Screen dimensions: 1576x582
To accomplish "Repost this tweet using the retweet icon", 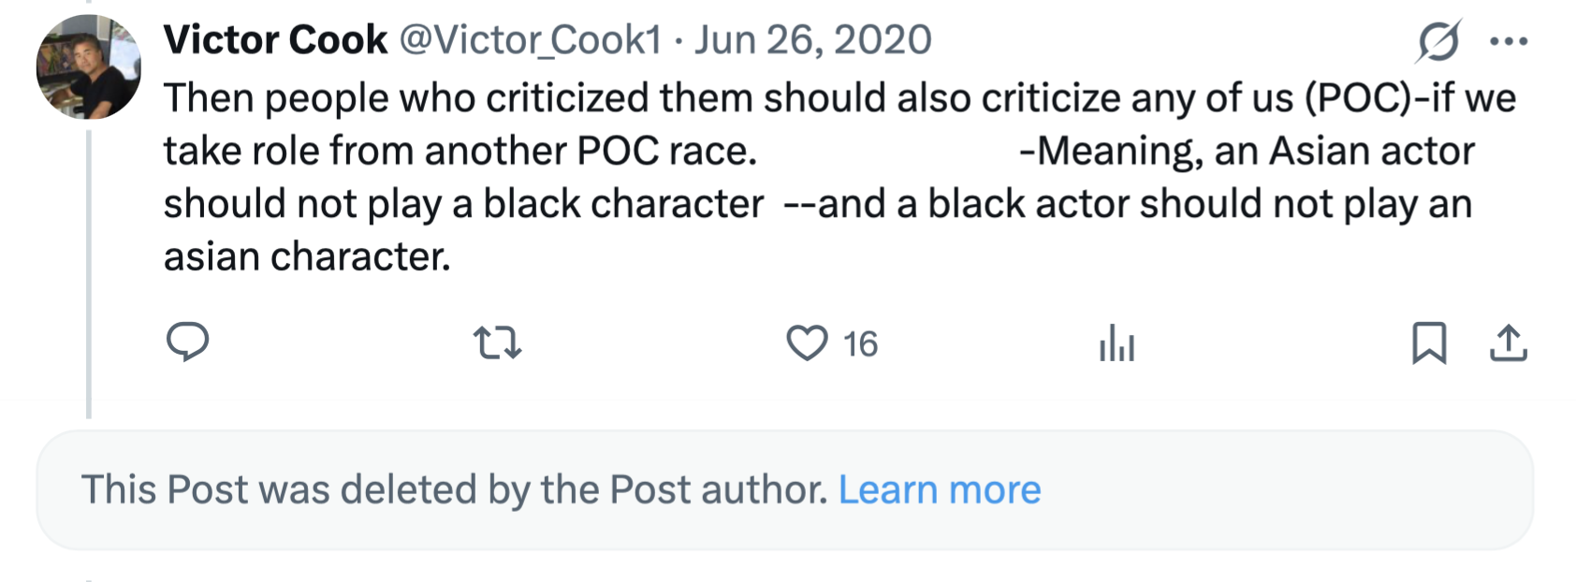I will pos(498,343).
